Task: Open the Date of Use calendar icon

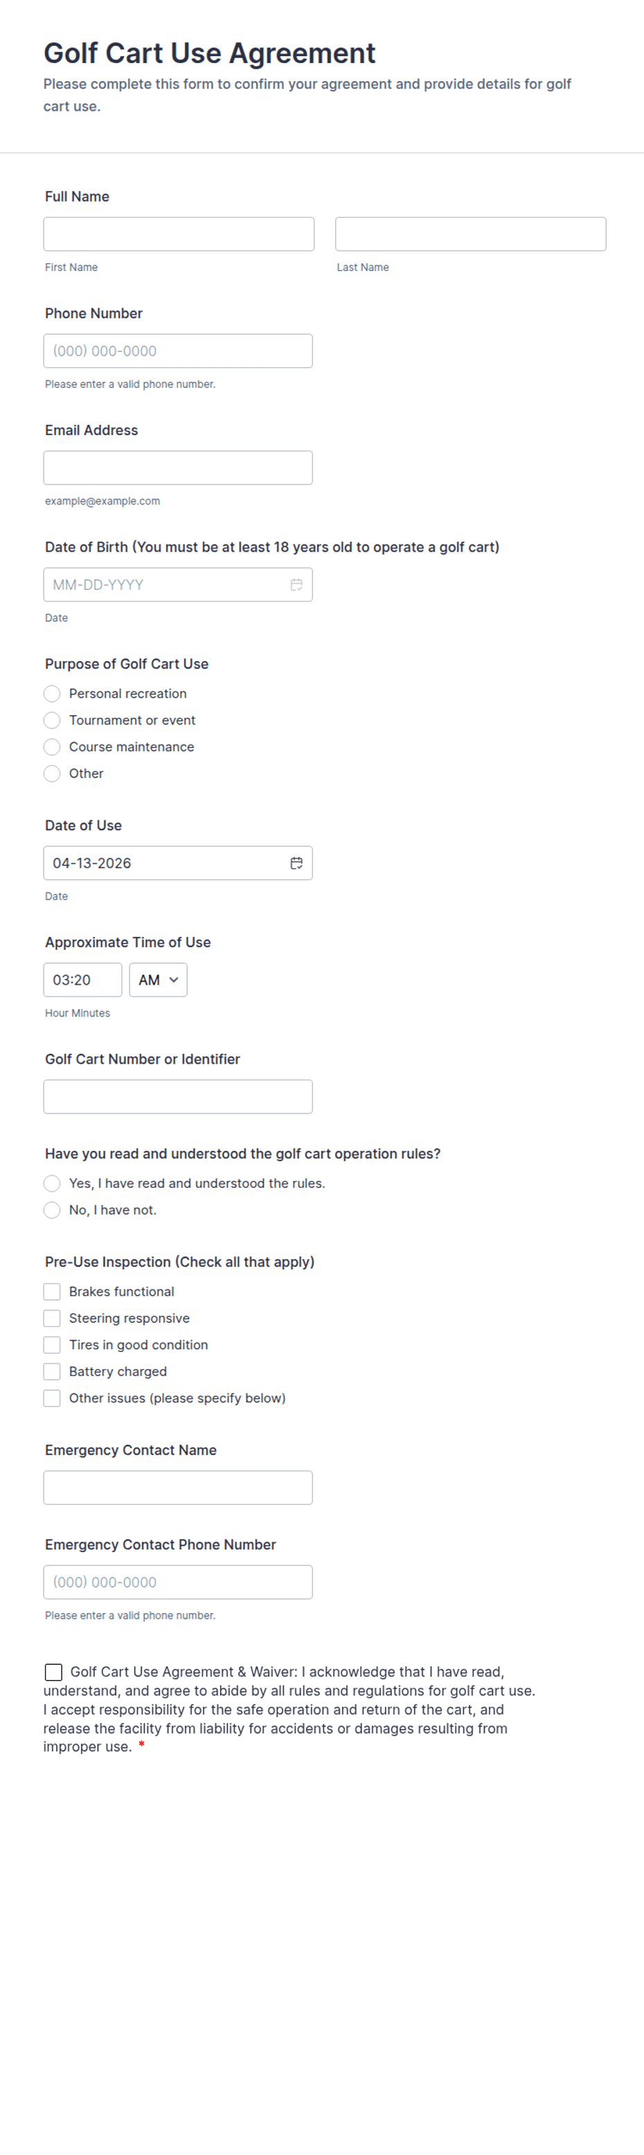Action: [x=296, y=863]
